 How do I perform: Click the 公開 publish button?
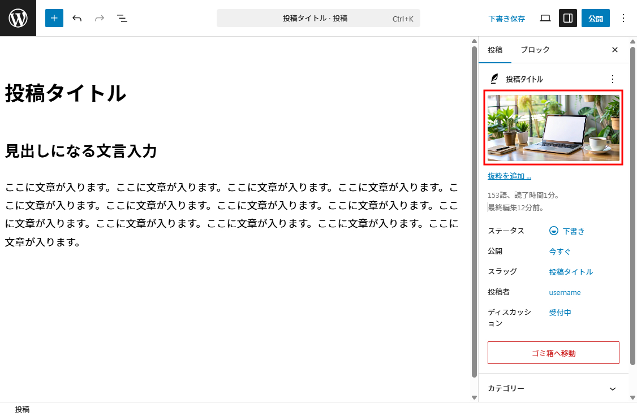[x=596, y=18]
